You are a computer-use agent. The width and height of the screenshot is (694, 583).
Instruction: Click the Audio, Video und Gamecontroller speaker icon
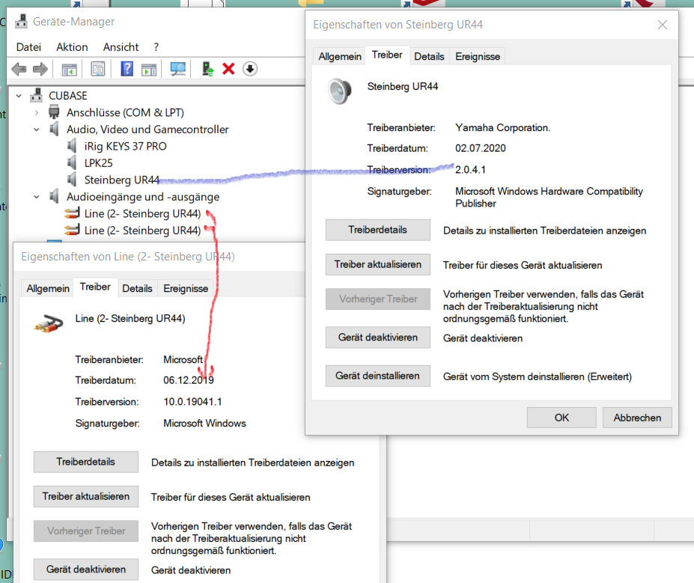54,129
